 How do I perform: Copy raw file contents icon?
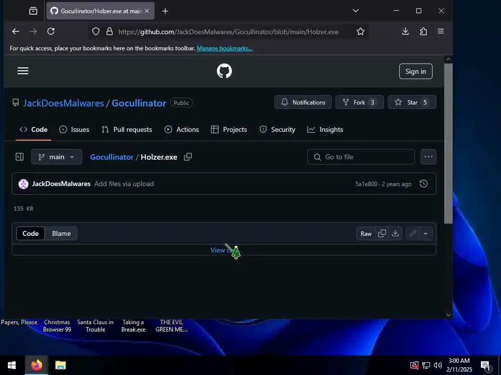tap(382, 234)
